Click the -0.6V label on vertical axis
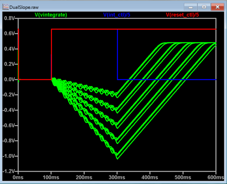This screenshot has width=227, height=184. (9, 125)
